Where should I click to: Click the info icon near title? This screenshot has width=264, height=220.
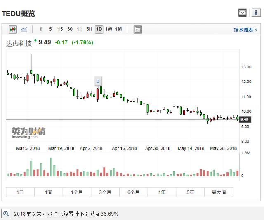click(256, 13)
